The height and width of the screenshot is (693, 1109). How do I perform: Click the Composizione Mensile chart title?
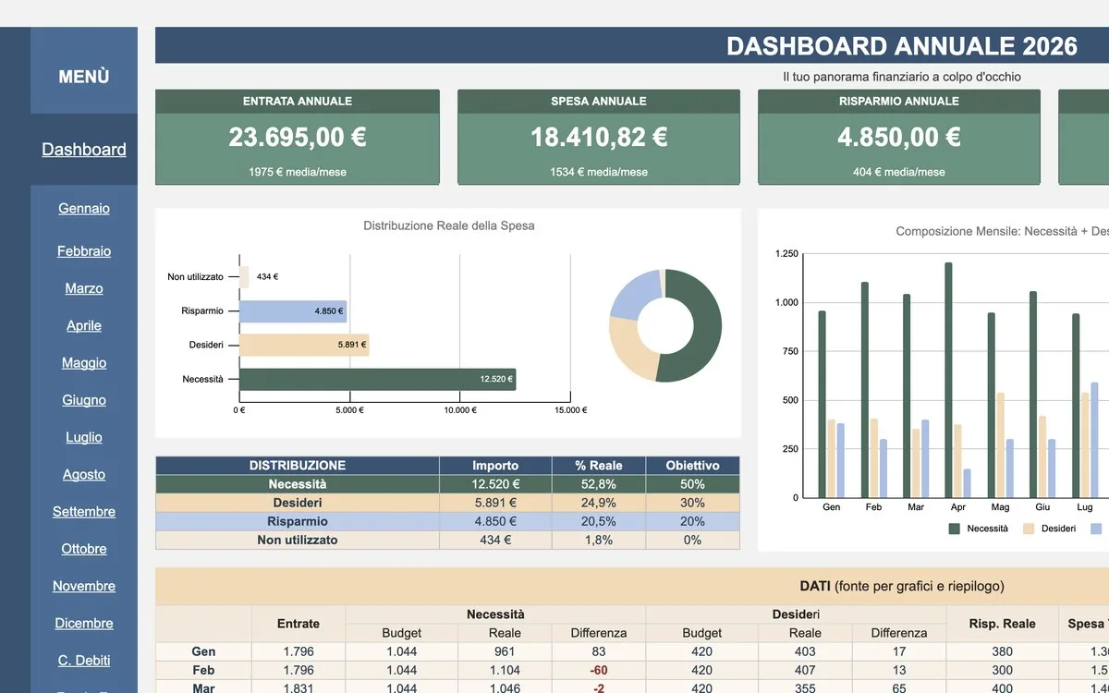[x=1002, y=232]
